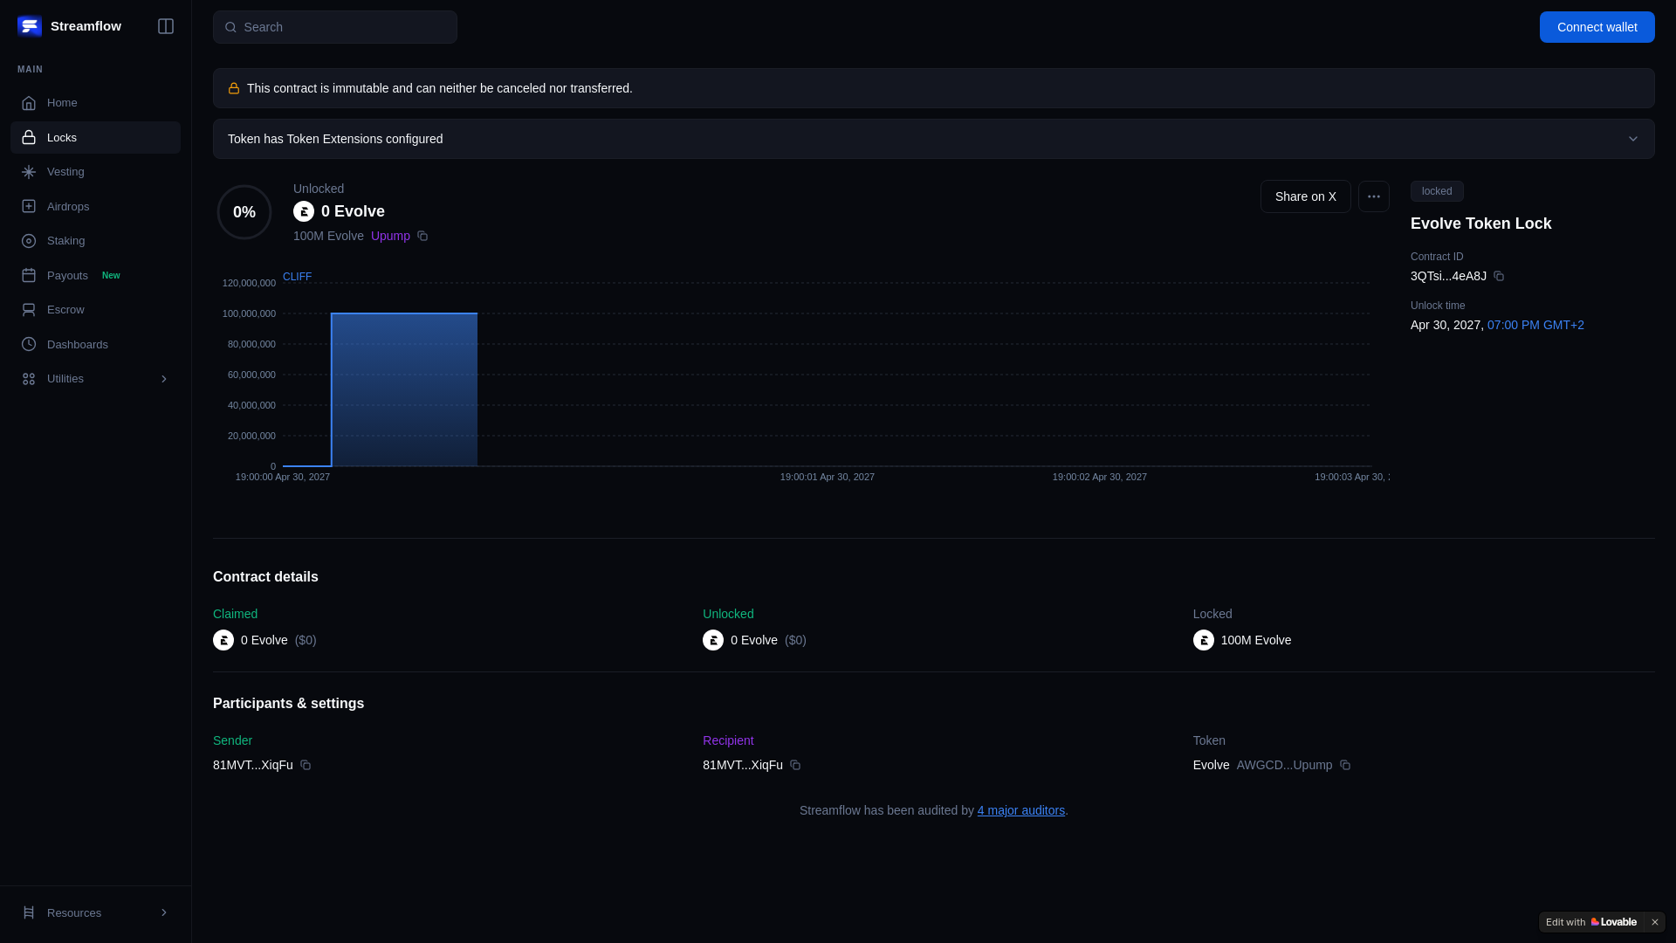Click the Evolve token icon beside 0 Evolve
Screen dimensions: 1676x943
point(304,211)
